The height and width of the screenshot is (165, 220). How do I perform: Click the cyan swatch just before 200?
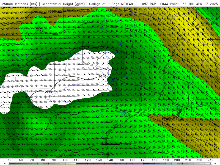(x=174, y=164)
